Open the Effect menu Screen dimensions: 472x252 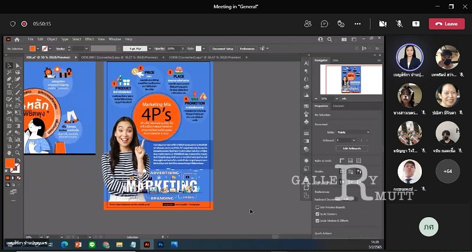pos(90,39)
